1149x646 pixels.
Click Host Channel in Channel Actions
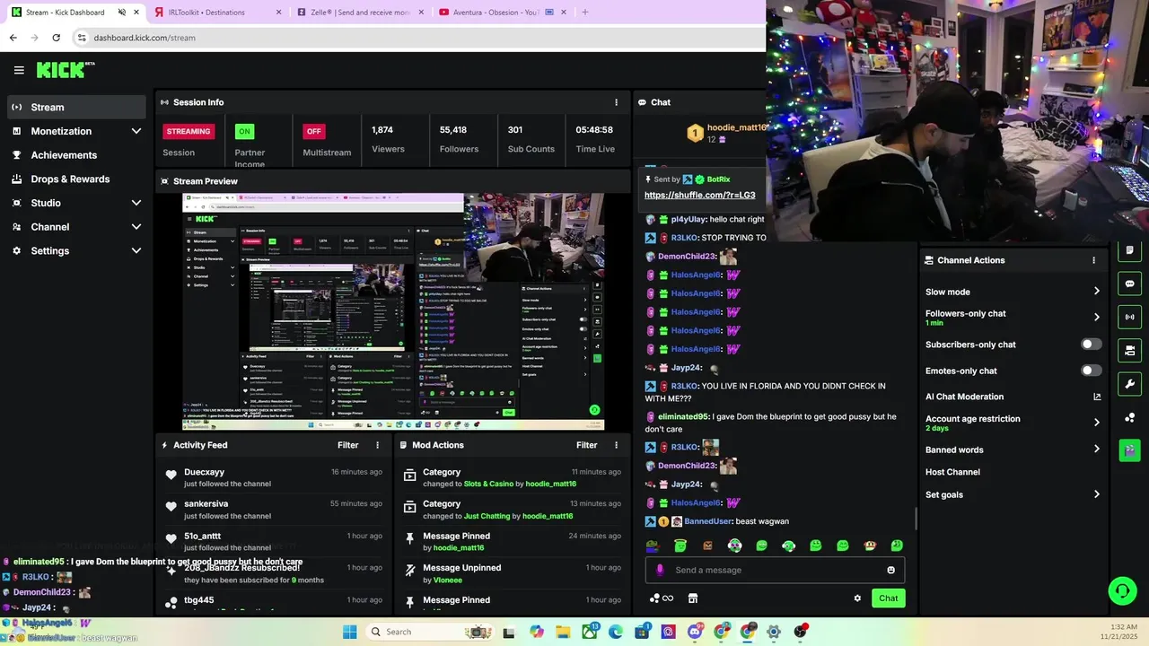tap(952, 472)
